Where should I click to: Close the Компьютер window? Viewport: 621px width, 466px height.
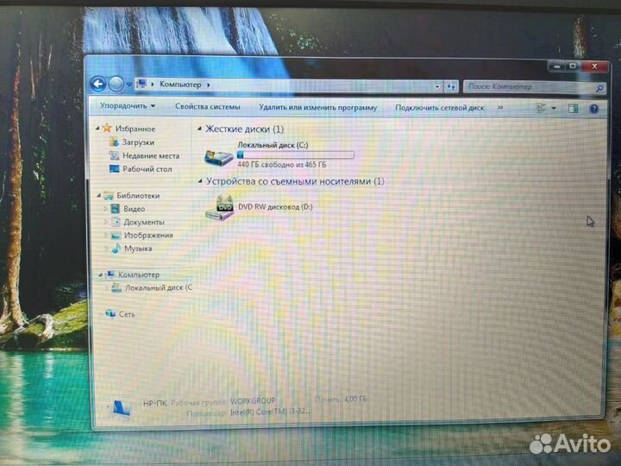(x=594, y=66)
